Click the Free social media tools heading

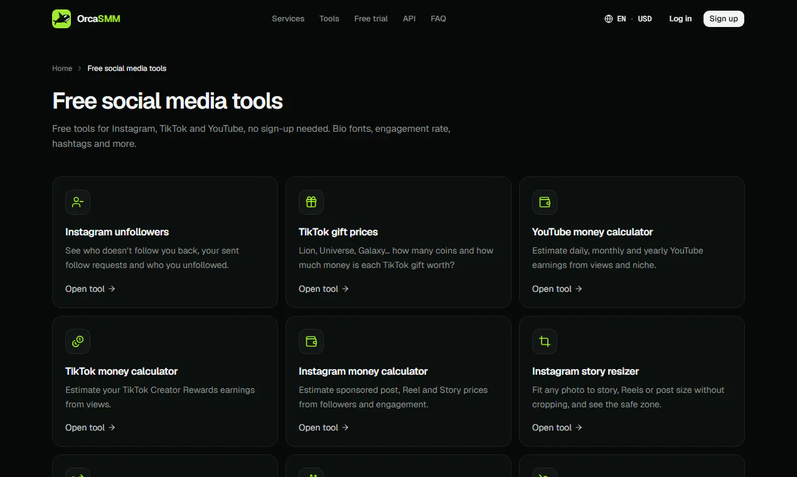[x=168, y=101]
